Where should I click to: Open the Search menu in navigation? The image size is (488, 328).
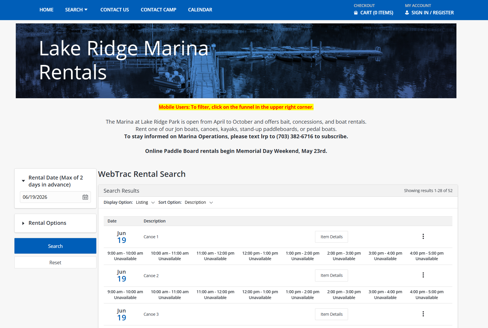pyautogui.click(x=76, y=10)
